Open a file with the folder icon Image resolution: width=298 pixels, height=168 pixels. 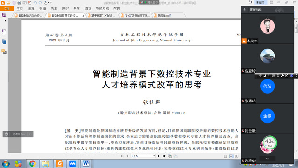[8, 3]
